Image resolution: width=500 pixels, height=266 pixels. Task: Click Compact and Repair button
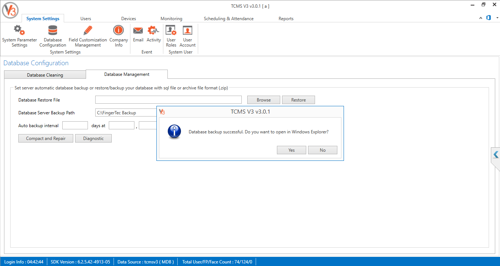point(46,138)
